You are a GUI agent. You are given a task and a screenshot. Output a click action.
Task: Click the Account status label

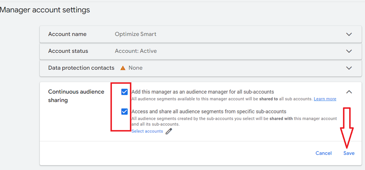pos(68,51)
